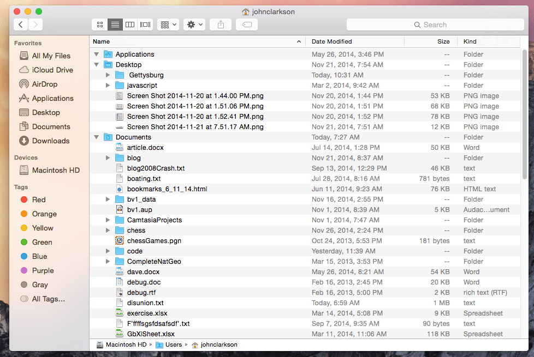Click the tag button in the toolbar
The height and width of the screenshot is (357, 534).
tap(247, 24)
